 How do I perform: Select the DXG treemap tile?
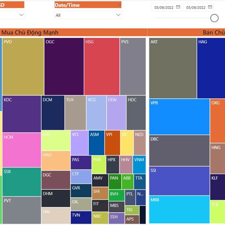pyautogui.click(x=217, y=121)
